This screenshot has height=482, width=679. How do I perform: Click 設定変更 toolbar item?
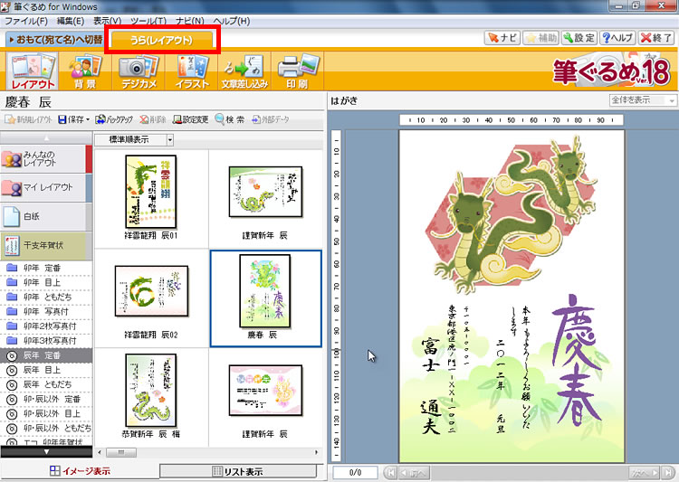[190, 119]
